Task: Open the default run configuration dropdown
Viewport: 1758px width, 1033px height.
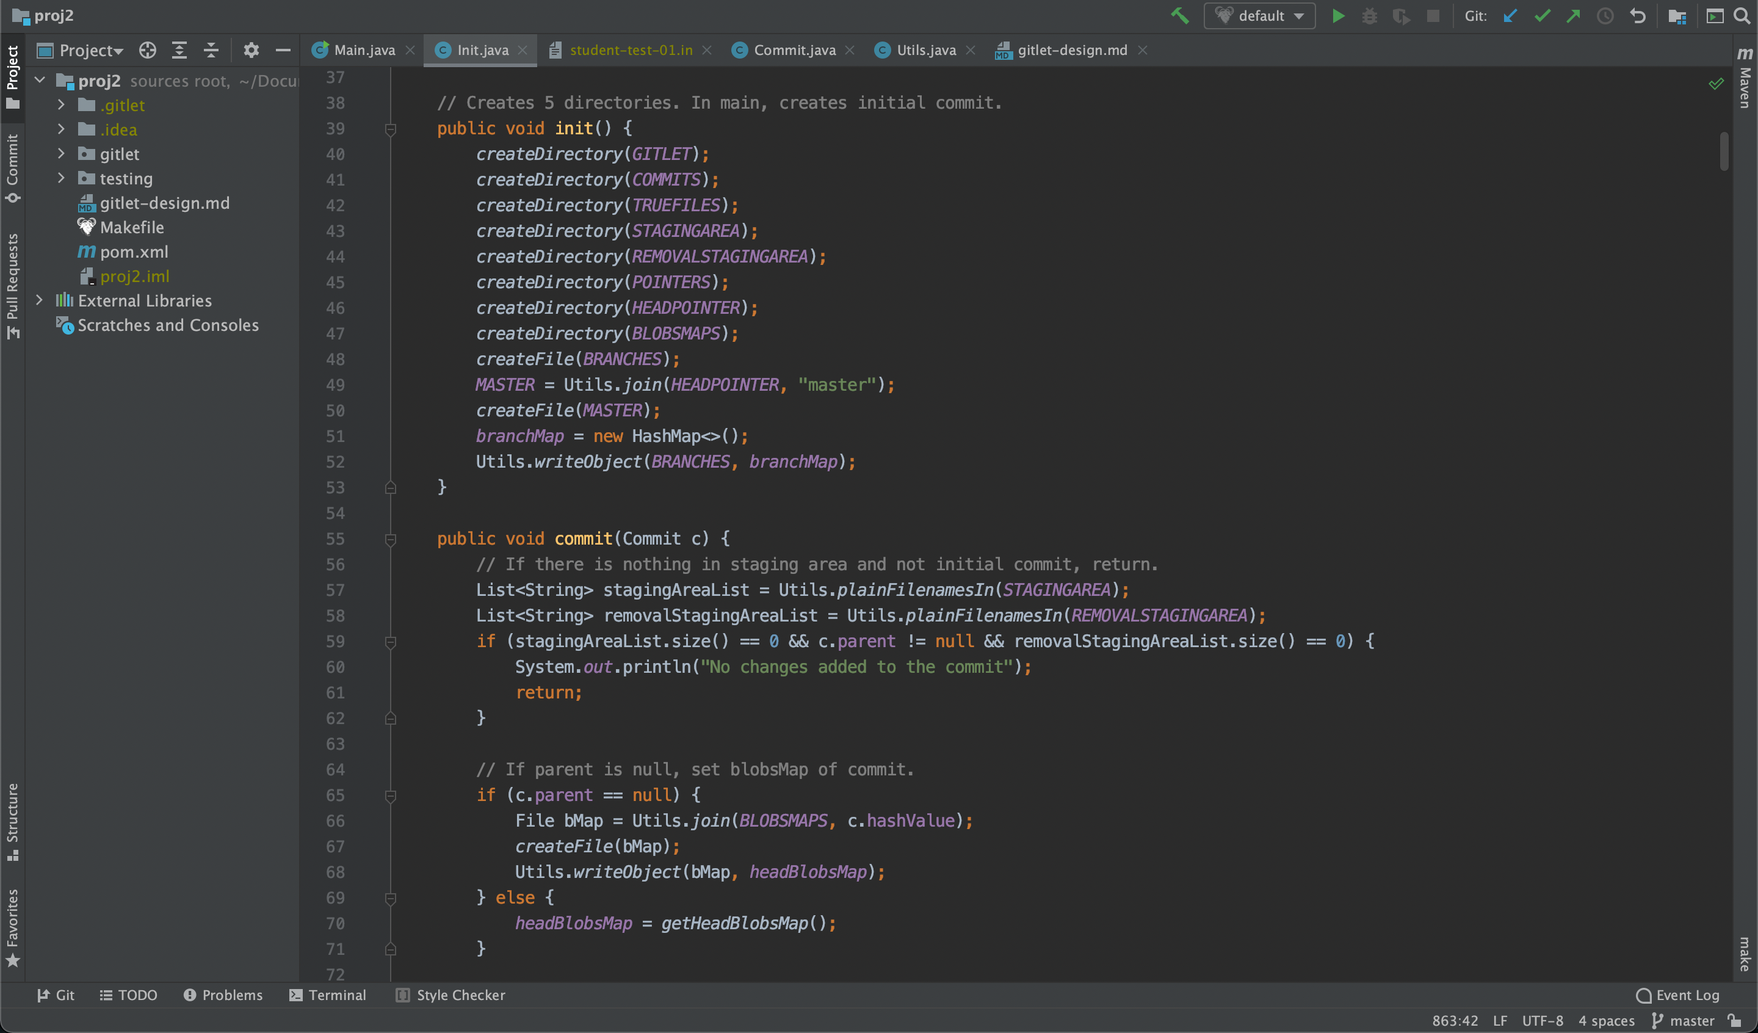Action: (x=1259, y=15)
